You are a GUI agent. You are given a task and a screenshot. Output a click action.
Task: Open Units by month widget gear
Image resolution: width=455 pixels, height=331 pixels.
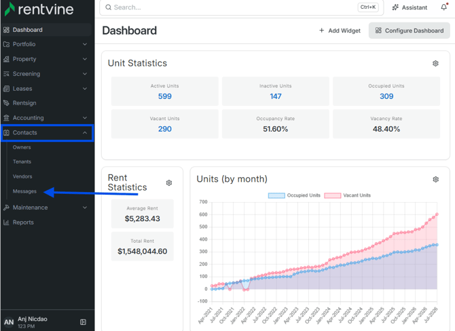435,180
